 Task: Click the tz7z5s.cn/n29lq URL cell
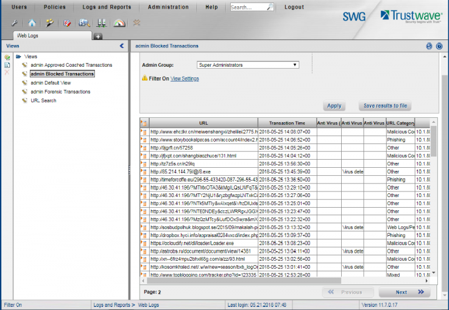point(203,163)
